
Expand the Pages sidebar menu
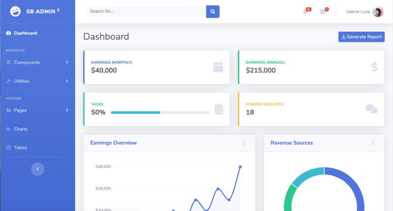37,111
